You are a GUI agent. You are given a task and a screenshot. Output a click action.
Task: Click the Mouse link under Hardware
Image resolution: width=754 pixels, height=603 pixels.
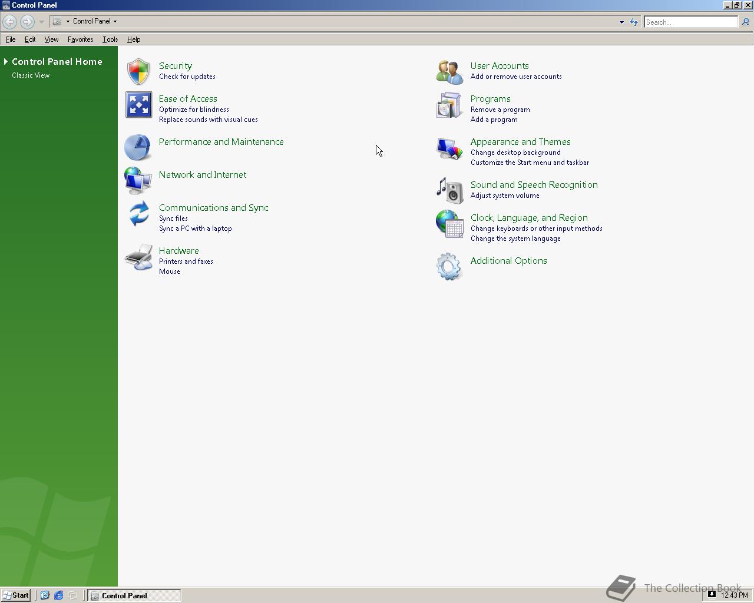coord(170,271)
